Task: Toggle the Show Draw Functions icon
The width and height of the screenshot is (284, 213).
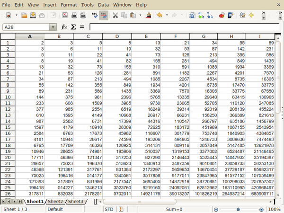Action: point(231,16)
